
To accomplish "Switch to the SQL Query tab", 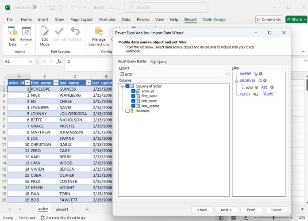I will pos(158,62).
